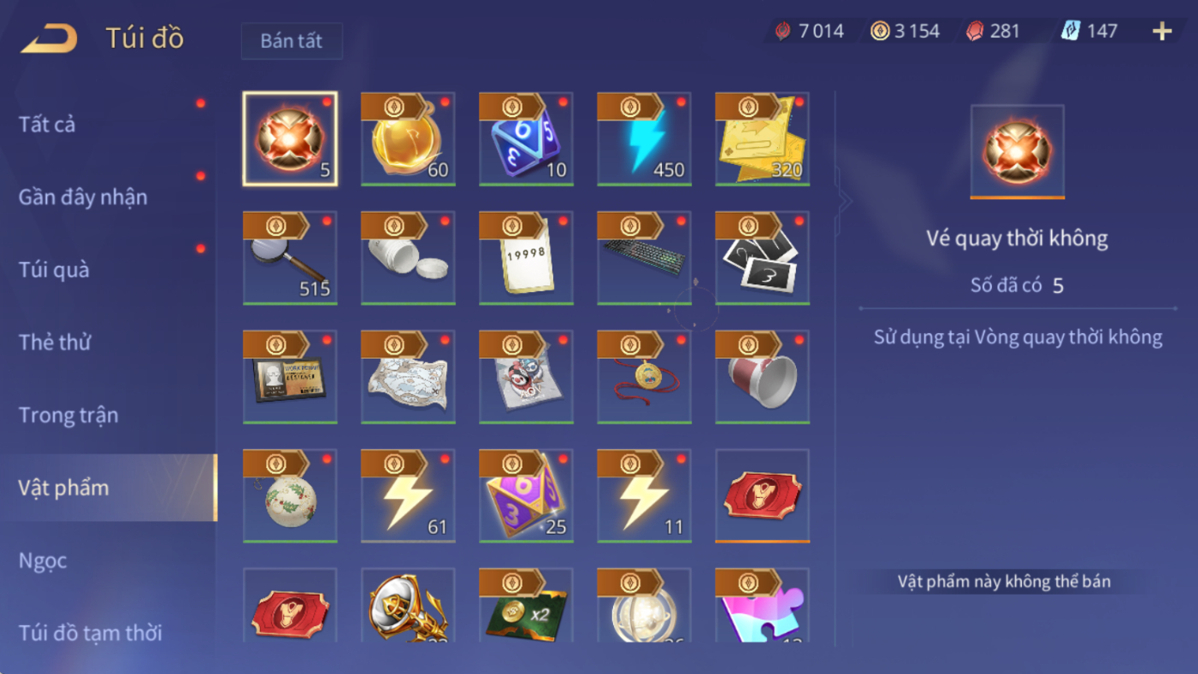Select the magnifying glass item
1198x674 pixels.
point(290,258)
